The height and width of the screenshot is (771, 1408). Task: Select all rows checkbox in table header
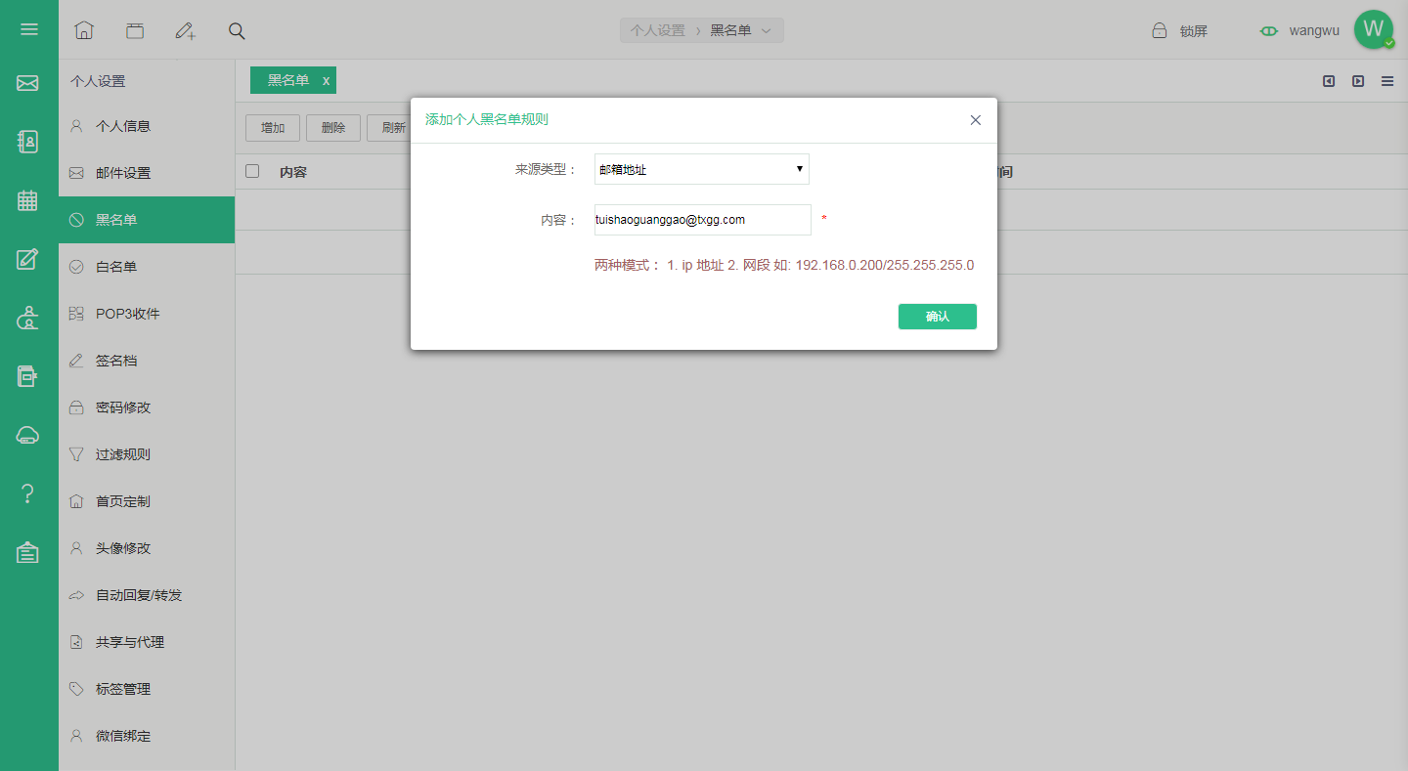pos(252,171)
